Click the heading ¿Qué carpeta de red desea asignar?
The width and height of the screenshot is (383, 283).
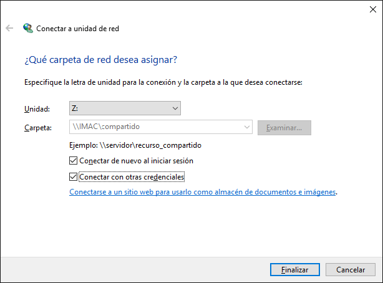pyautogui.click(x=100, y=60)
